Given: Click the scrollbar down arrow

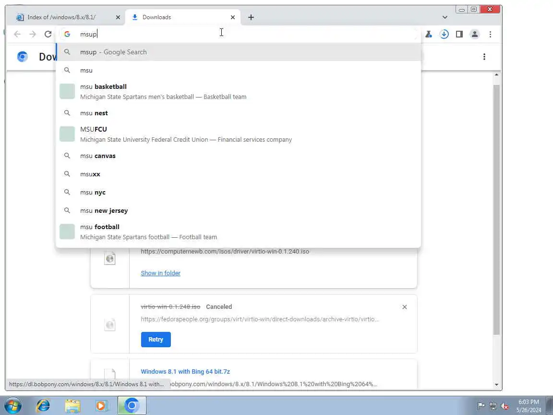Looking at the screenshot, I should (x=496, y=385).
